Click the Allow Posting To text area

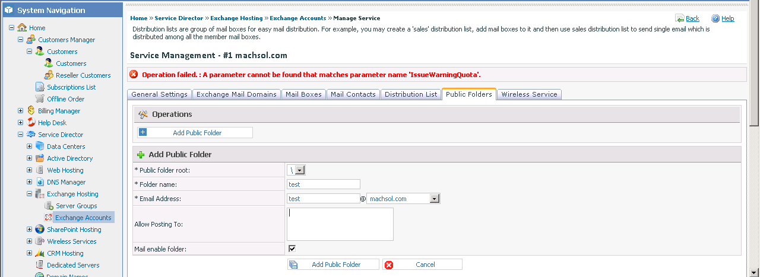click(x=340, y=224)
